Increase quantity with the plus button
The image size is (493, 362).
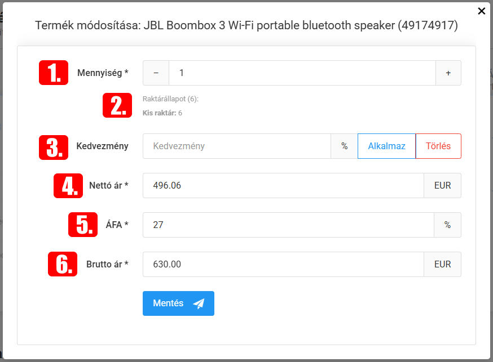point(448,73)
